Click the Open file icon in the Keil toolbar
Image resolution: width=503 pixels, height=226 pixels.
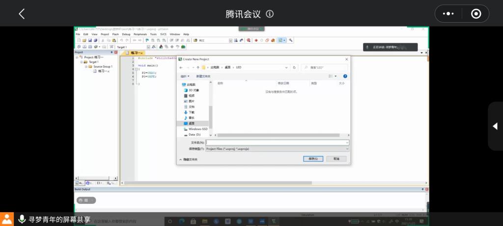coord(84,40)
